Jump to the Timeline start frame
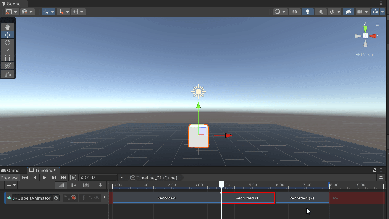The image size is (389, 219). [x=25, y=178]
